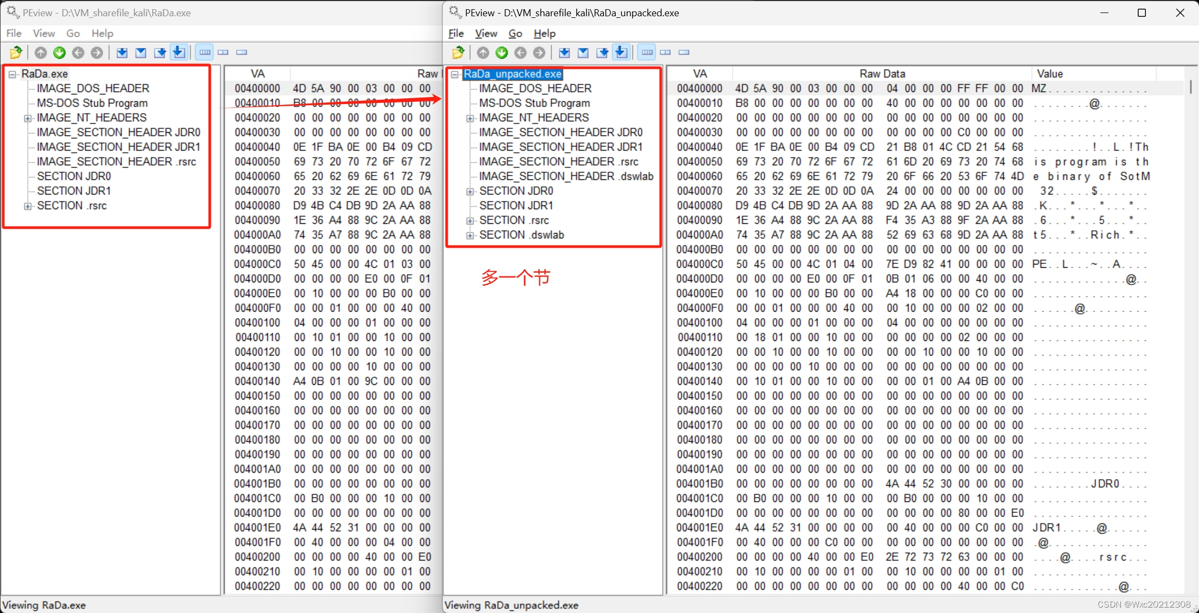Choose single-cell dword view icon in RaDa_unpacked.exe window
Screen dimensions: 1199x613
click(x=684, y=53)
